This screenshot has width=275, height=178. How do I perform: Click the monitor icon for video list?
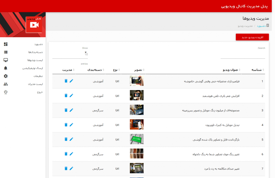click(6, 60)
